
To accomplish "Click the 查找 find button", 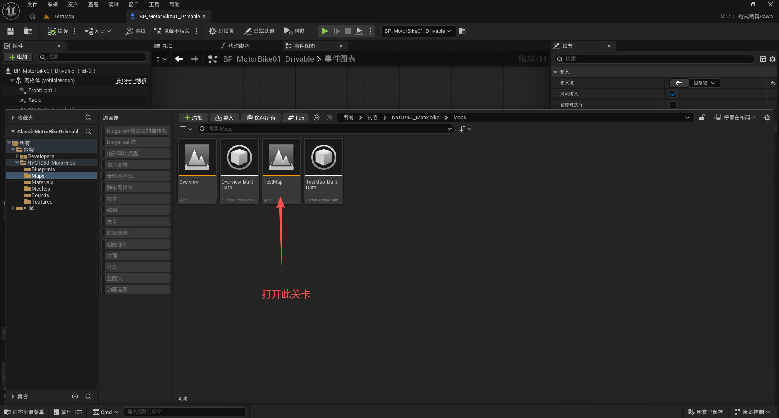I will pos(136,31).
